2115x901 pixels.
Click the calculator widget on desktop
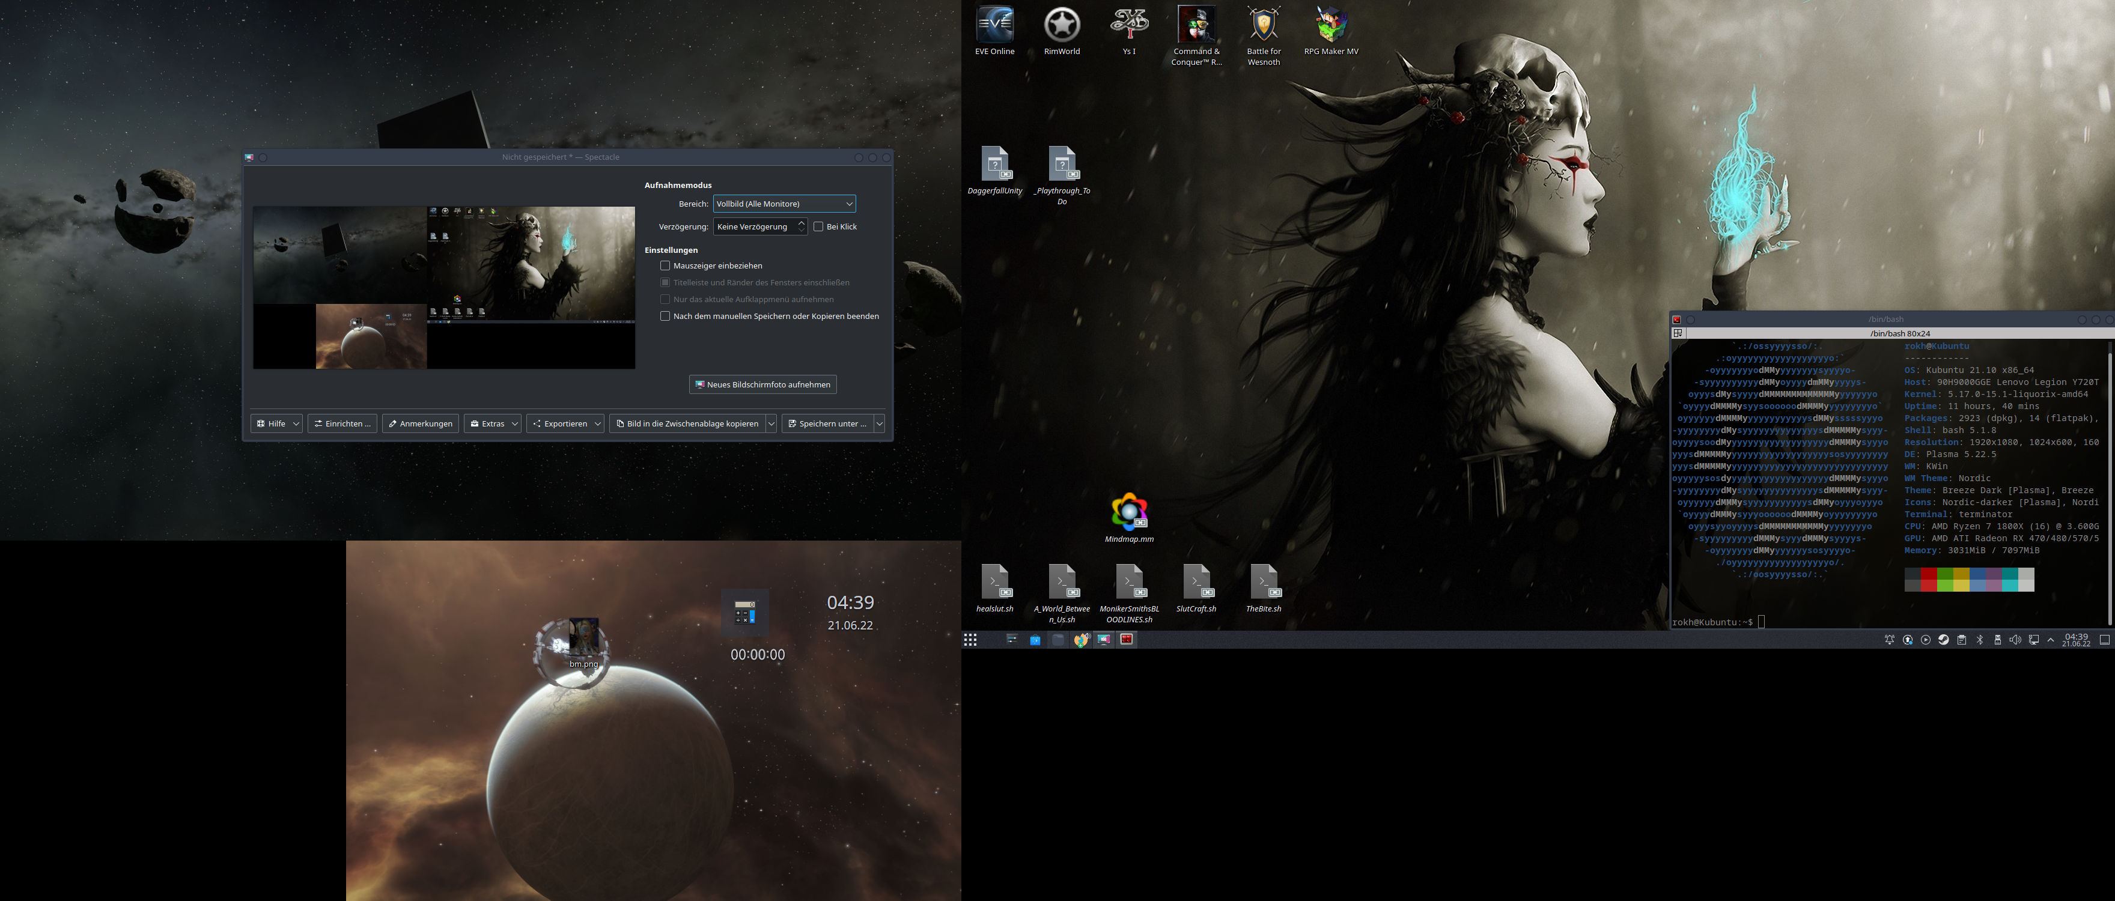[x=744, y=612]
